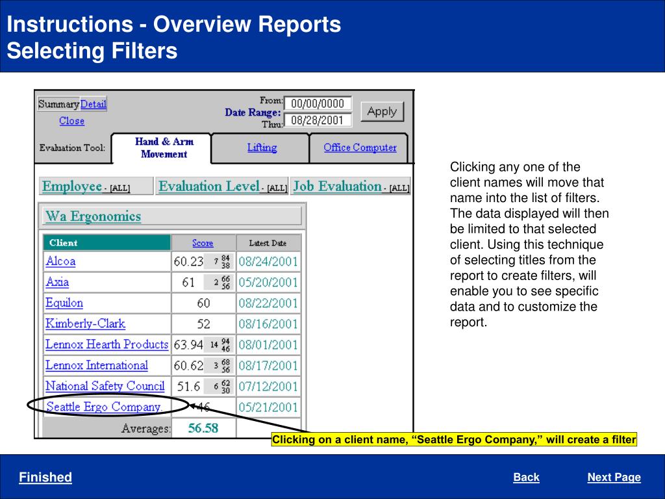Open the Detail view link

click(x=94, y=104)
